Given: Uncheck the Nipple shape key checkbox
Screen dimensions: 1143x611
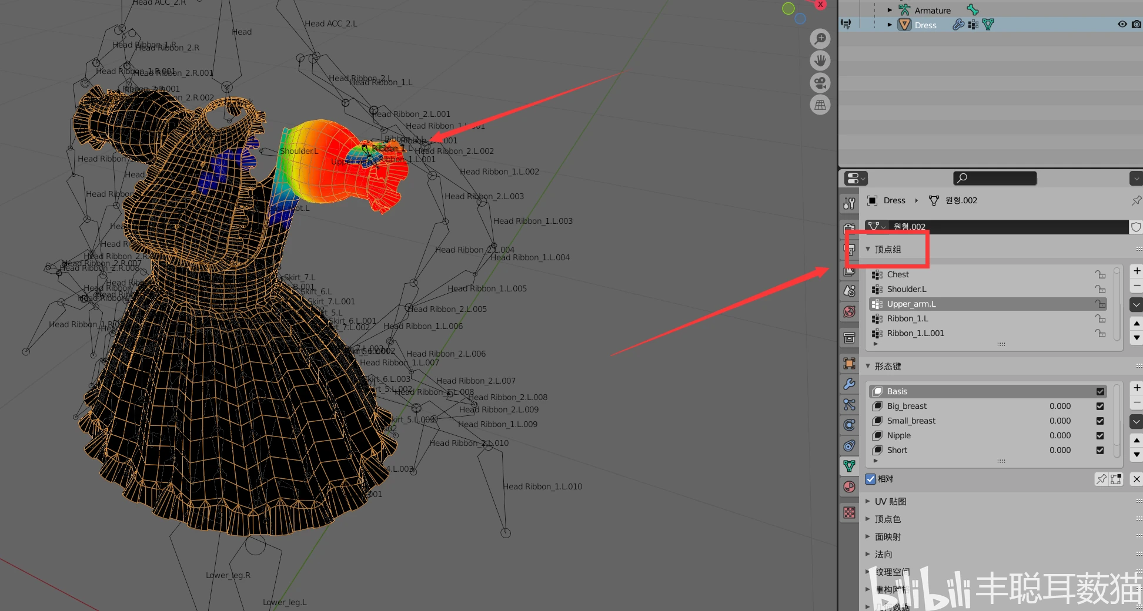Looking at the screenshot, I should [1100, 435].
